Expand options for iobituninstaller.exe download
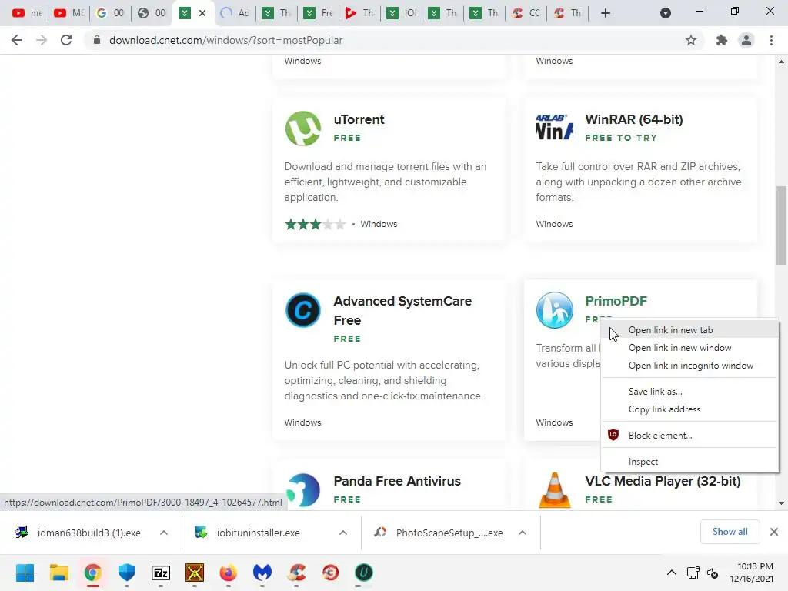This screenshot has width=788, height=591. coord(342,533)
